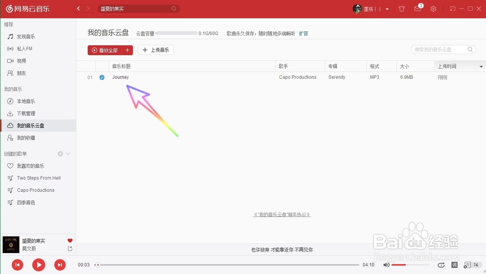Toggle the loop mode icon
This screenshot has width=486, height=274.
(x=441, y=265)
